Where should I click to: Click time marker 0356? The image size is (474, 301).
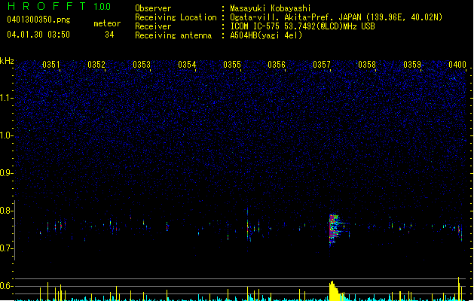[x=277, y=65]
